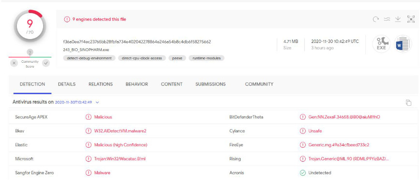
Task: Click the warning icon in Bkav row
Action: (x=88, y=131)
